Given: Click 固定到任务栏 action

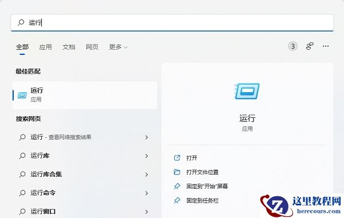Looking at the screenshot, I should [x=202, y=200].
